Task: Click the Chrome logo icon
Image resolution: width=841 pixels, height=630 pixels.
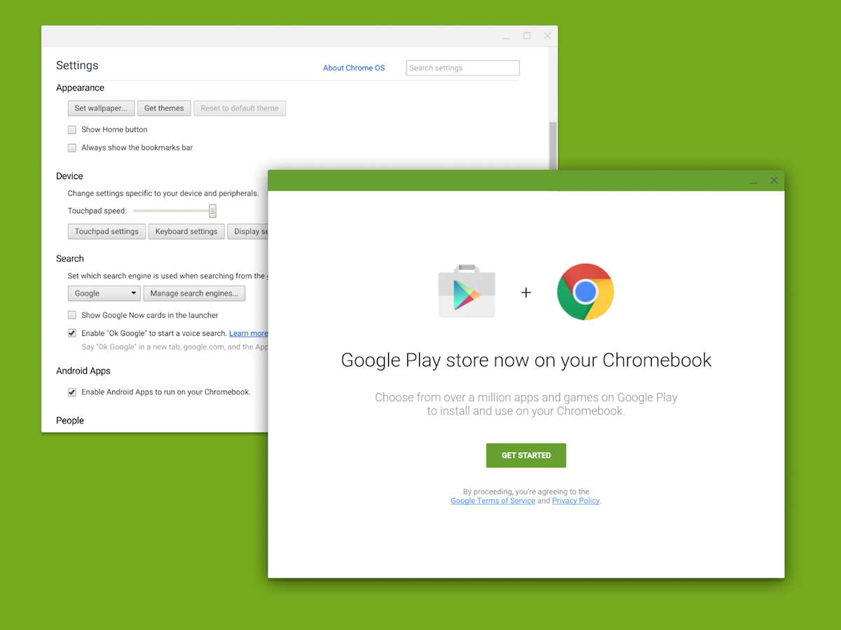Action: [585, 292]
